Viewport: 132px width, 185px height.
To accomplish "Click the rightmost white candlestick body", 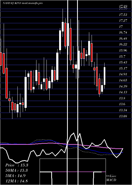I will [105, 76].
